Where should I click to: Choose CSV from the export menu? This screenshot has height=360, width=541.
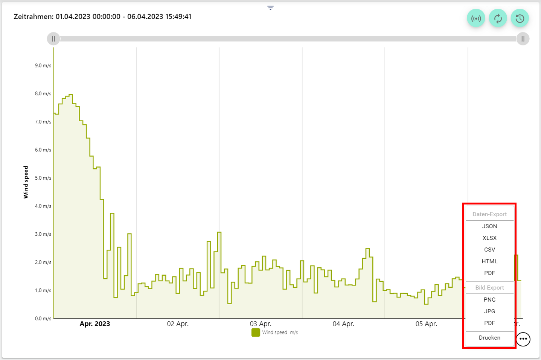489,250
